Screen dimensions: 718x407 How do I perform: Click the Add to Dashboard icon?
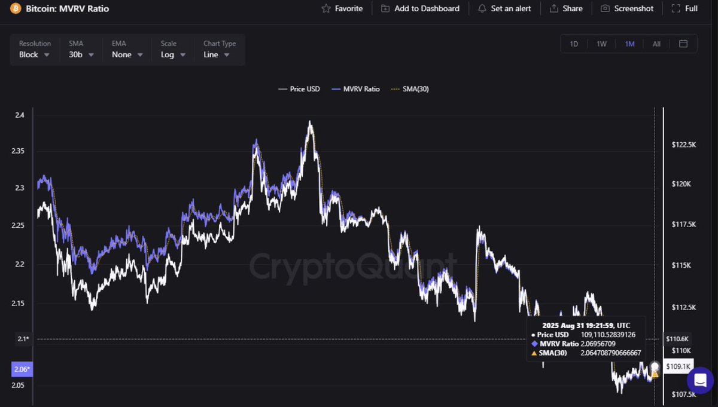(385, 9)
